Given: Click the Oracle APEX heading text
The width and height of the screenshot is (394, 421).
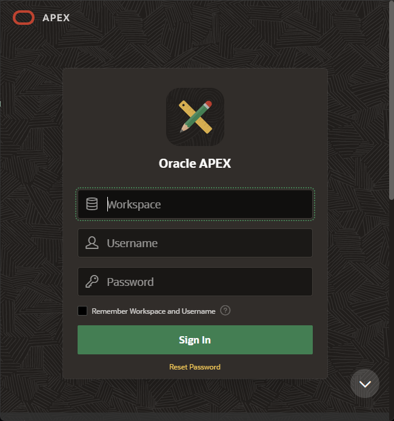Looking at the screenshot, I should [x=195, y=163].
